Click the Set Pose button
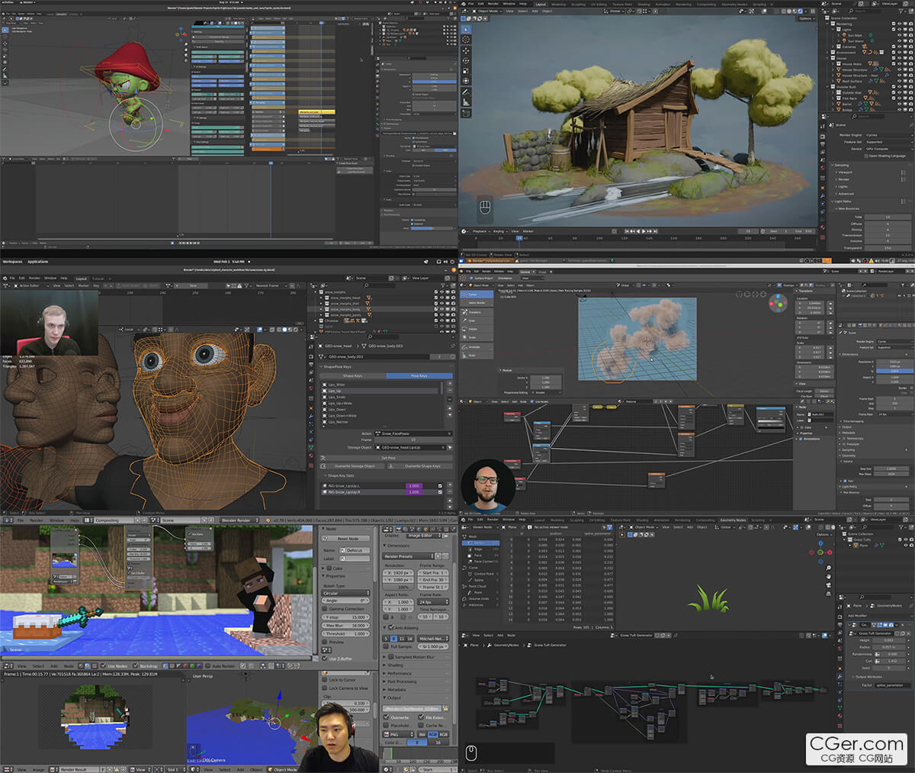The width and height of the screenshot is (915, 773). click(388, 458)
